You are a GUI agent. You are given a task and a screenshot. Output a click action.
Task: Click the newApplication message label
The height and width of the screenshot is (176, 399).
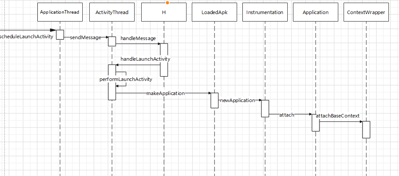pos(237,100)
